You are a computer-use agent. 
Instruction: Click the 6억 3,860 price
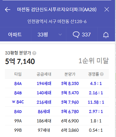coord(70,130)
